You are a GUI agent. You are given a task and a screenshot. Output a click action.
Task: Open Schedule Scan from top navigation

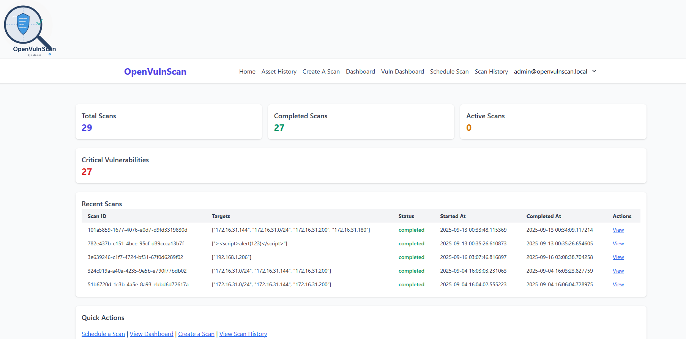(449, 71)
